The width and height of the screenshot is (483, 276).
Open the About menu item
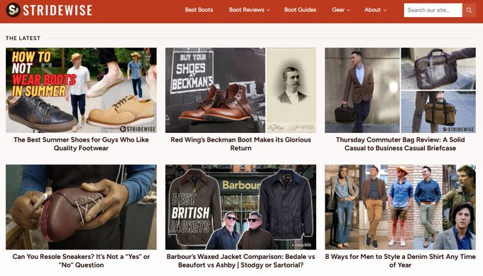(x=372, y=10)
